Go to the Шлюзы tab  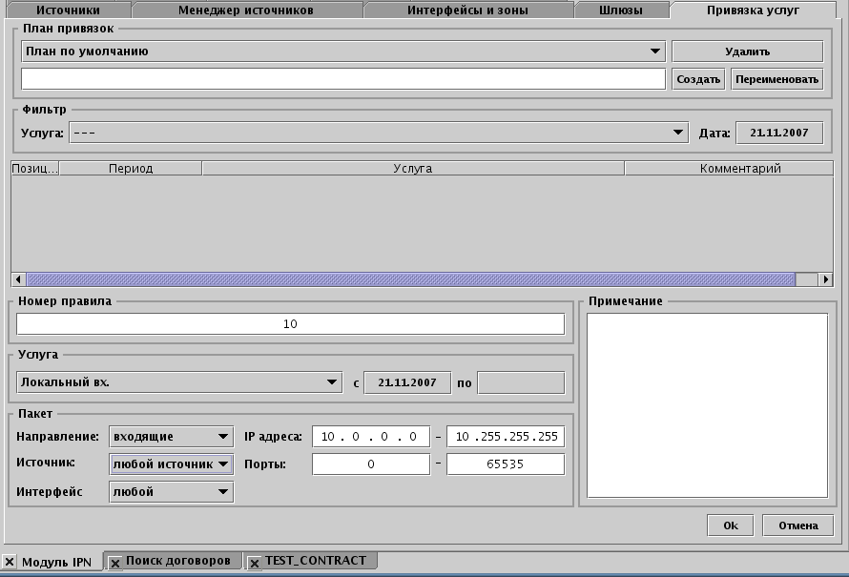tap(621, 10)
